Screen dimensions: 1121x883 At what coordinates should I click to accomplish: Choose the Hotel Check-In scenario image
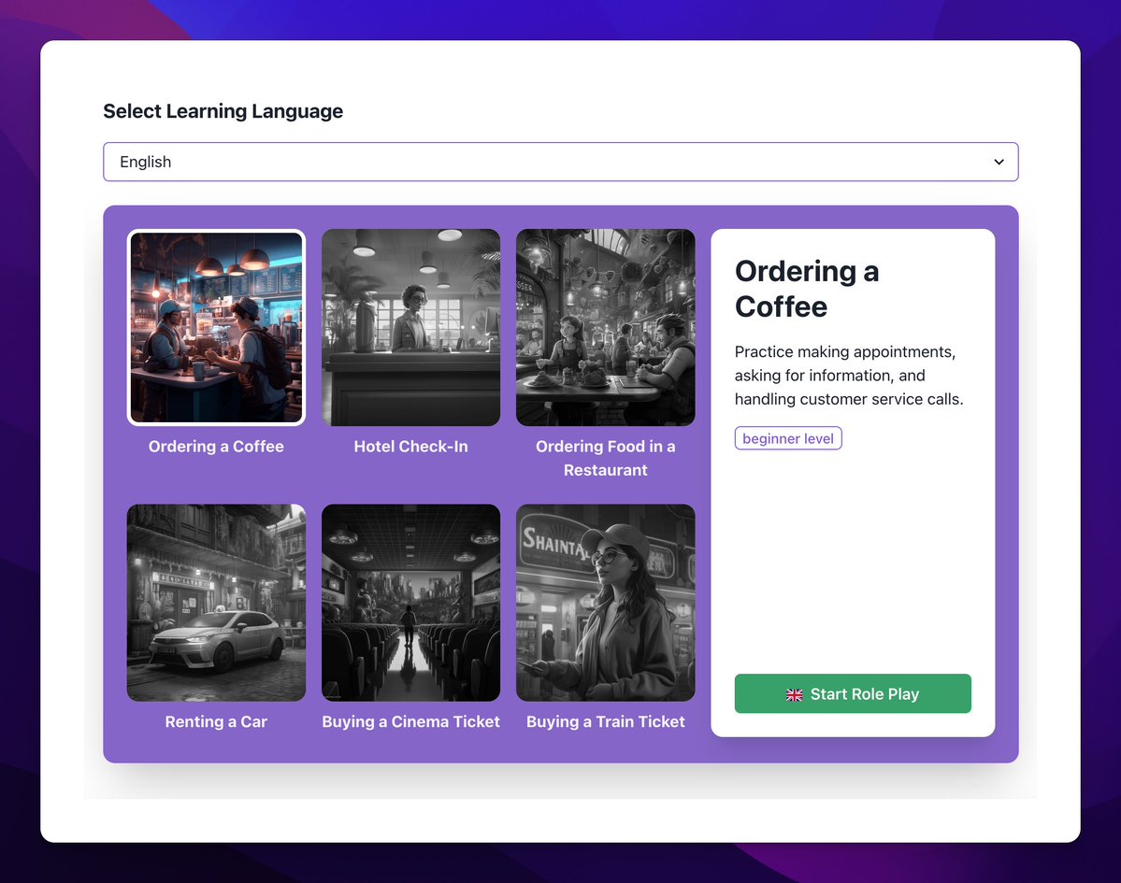click(410, 327)
